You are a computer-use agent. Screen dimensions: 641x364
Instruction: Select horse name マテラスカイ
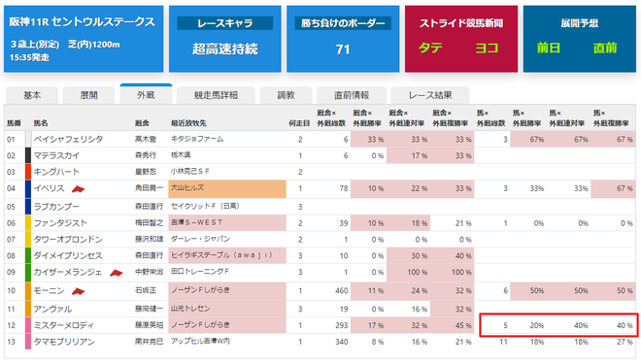point(56,155)
